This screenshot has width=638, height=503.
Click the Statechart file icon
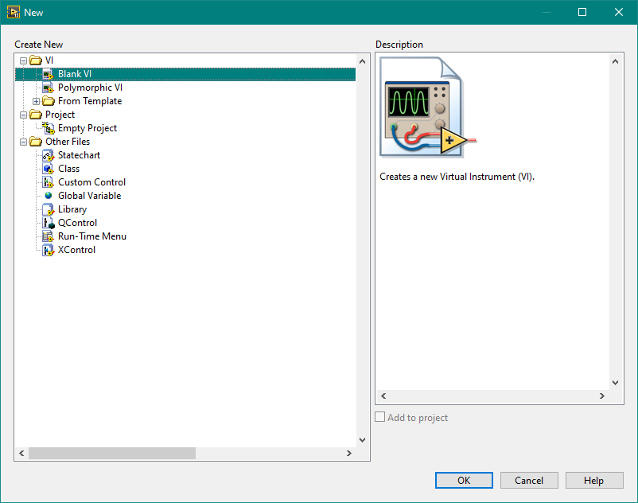coord(48,155)
